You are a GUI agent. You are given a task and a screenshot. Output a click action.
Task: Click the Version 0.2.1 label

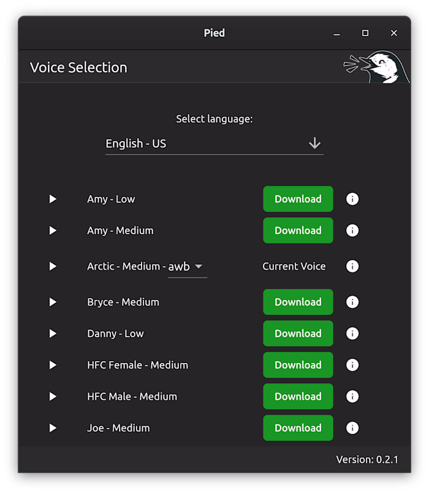click(367, 459)
